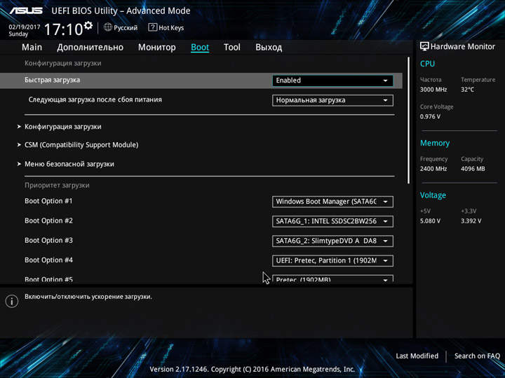505x378 pixels.
Task: Click the vertical scrollbar of the boot list
Action: [x=408, y=120]
